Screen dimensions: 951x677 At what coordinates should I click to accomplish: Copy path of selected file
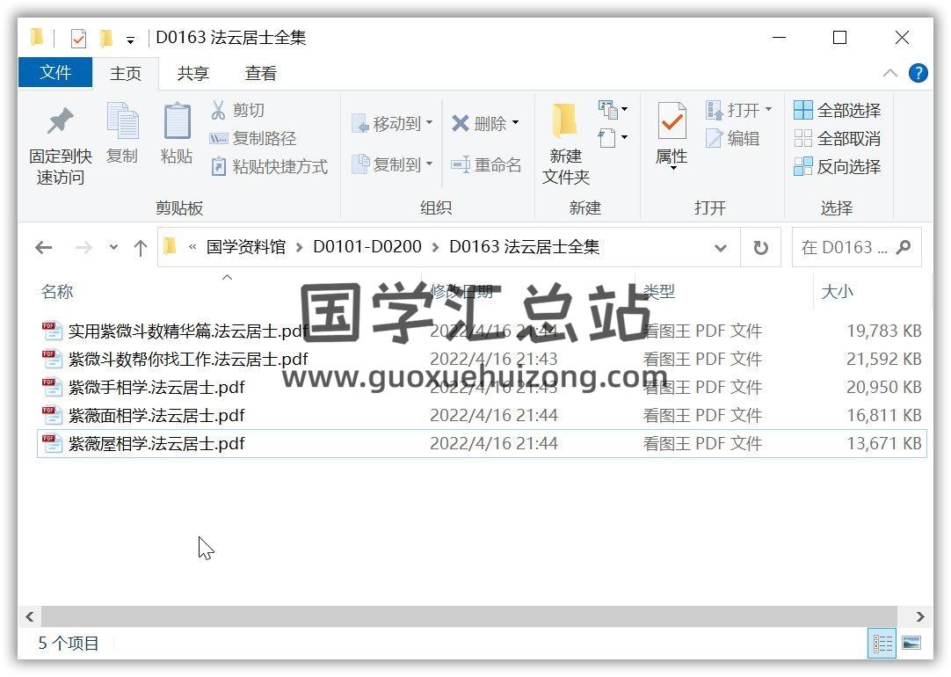tap(253, 138)
